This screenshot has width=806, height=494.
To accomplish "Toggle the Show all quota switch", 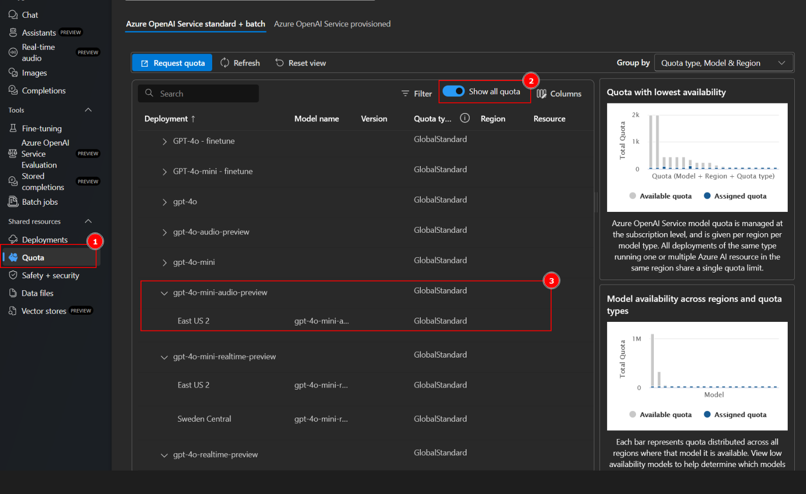I will [453, 91].
